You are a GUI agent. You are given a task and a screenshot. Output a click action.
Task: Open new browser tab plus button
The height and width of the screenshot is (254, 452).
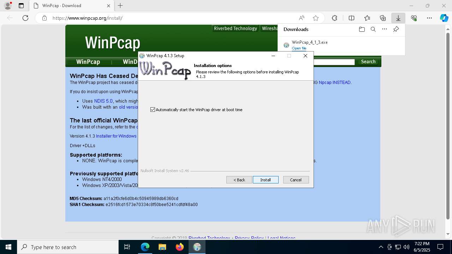(120, 6)
